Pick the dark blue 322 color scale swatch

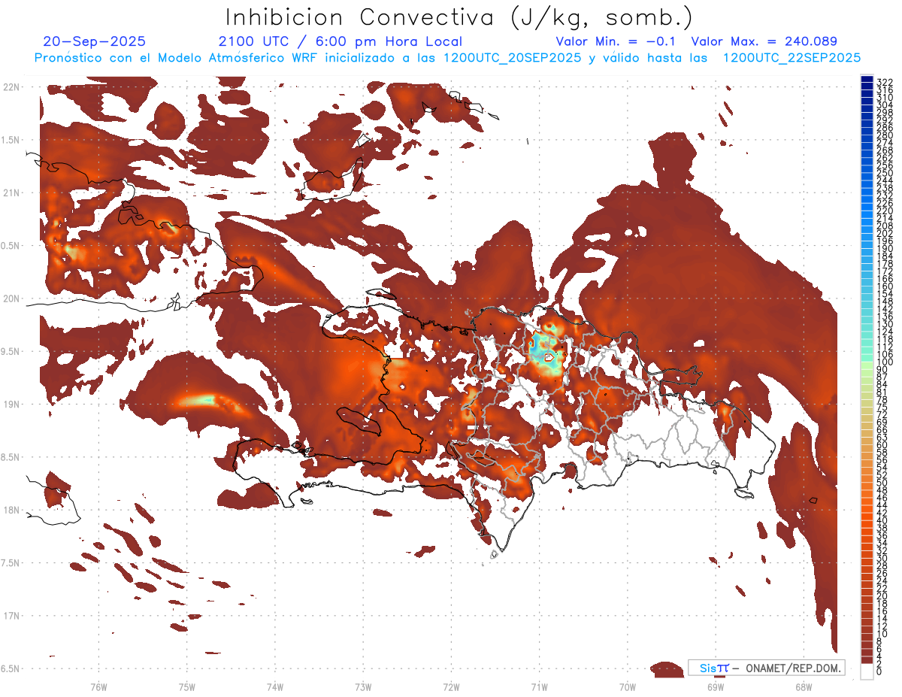(x=867, y=81)
